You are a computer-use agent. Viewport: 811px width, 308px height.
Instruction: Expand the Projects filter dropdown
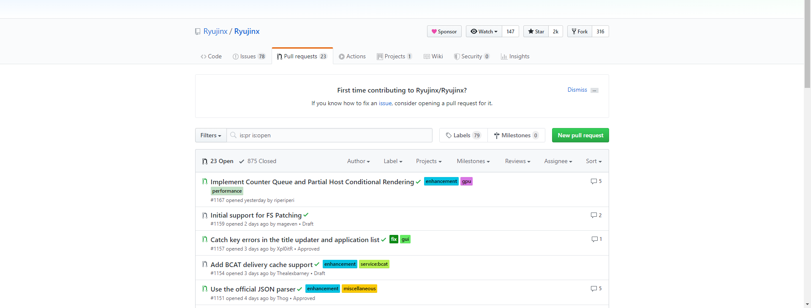click(429, 161)
